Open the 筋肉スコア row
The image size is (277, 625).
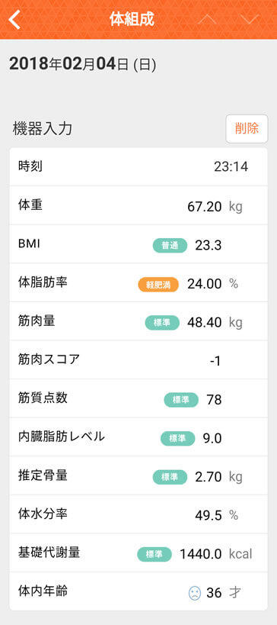(138, 361)
